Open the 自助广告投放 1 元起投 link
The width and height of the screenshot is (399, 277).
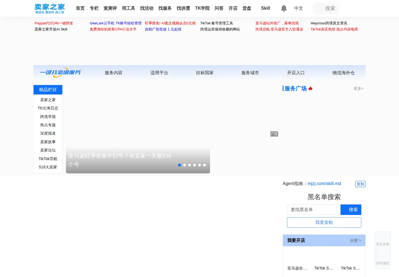point(163,29)
